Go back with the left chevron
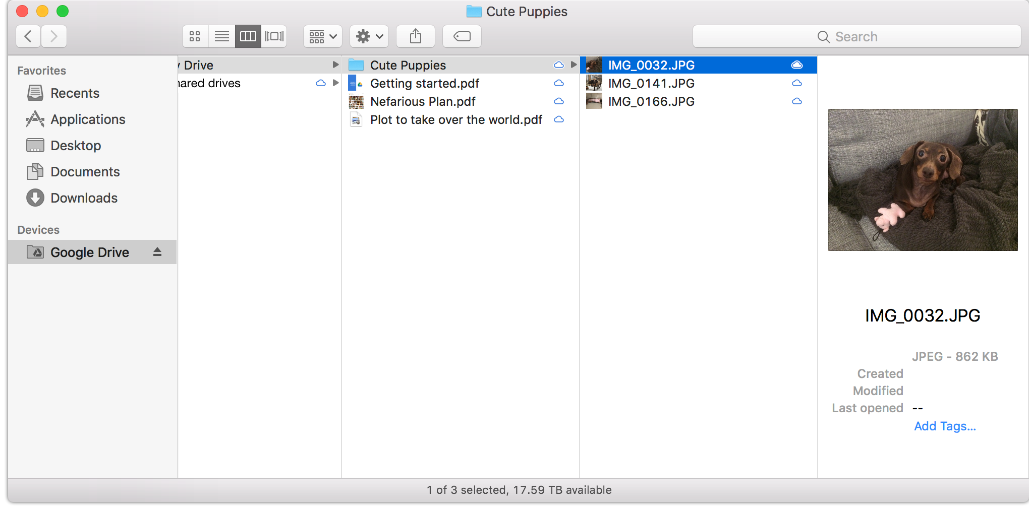This screenshot has width=1029, height=510. pos(28,36)
